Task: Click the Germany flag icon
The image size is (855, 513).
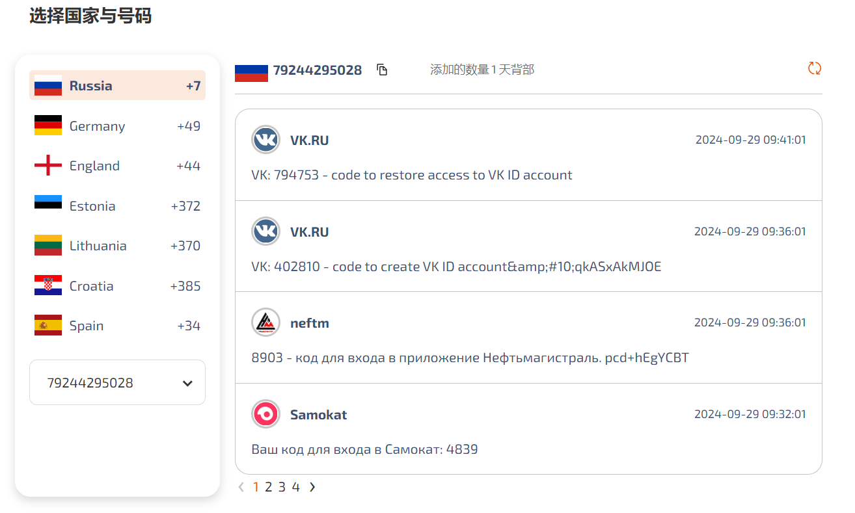Action: (x=48, y=125)
